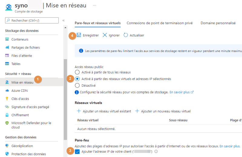The height and width of the screenshot is (157, 242).
Task: Click the sidebar scroll up arrow
Action: (x=65, y=28)
